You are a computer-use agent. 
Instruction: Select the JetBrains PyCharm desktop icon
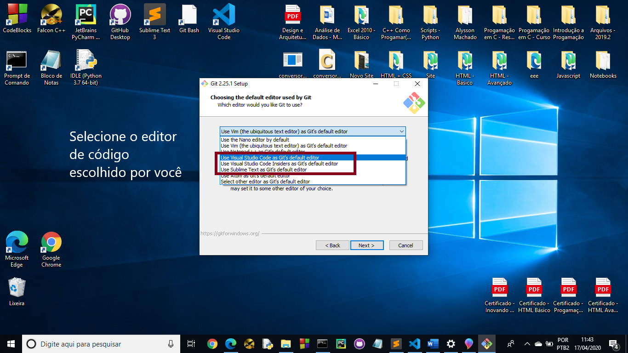86,22
